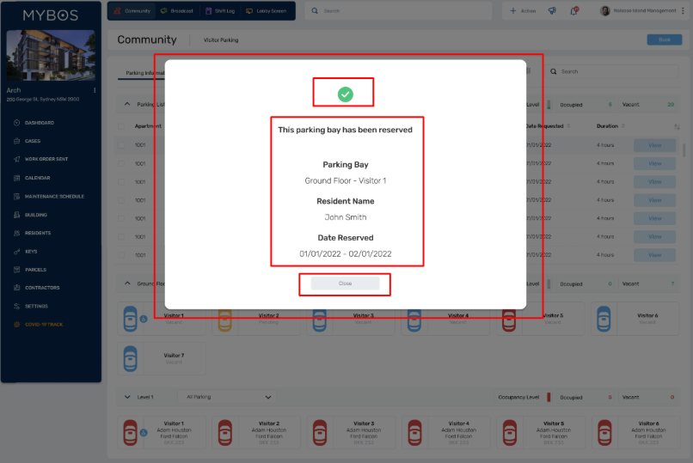Tick the checkbox in the Apartment header row
The width and height of the screenshot is (693, 463).
[x=122, y=126]
